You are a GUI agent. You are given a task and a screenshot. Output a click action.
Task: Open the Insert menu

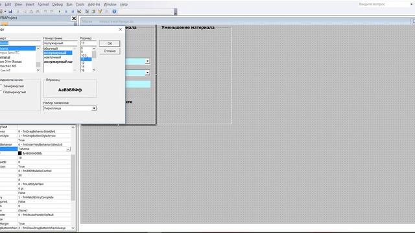[x=30, y=5]
